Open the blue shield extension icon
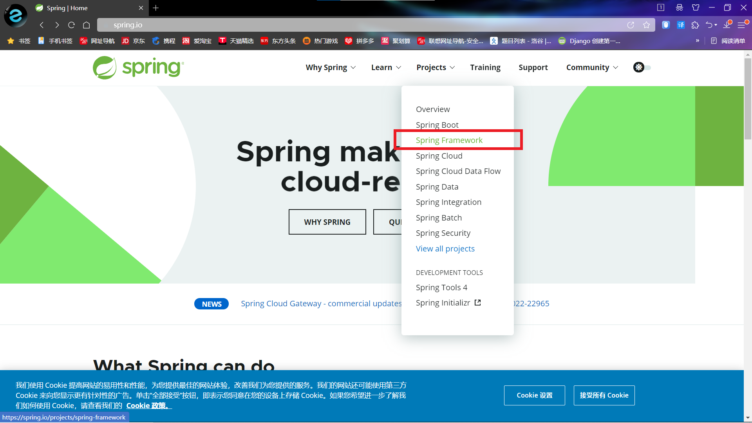This screenshot has width=752, height=423. pyautogui.click(x=665, y=25)
